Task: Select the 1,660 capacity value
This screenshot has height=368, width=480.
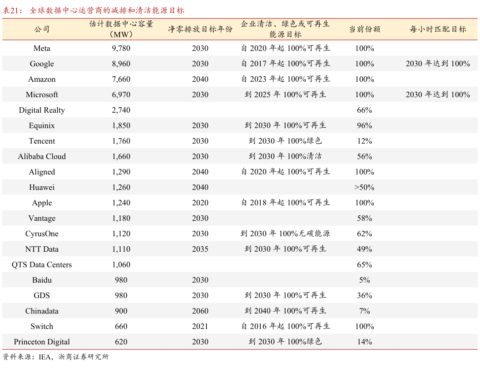Action: (x=121, y=156)
